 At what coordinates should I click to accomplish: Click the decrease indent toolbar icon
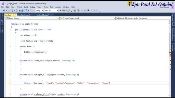tap(82, 11)
